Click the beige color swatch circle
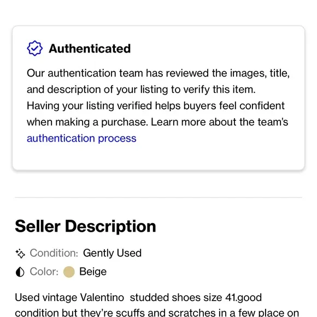317x317 pixels. [x=69, y=272]
